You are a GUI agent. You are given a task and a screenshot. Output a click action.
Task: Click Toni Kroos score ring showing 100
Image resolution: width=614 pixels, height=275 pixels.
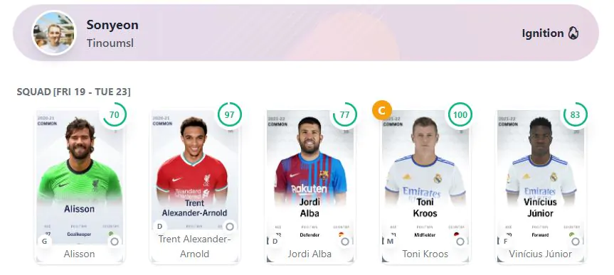(460, 114)
